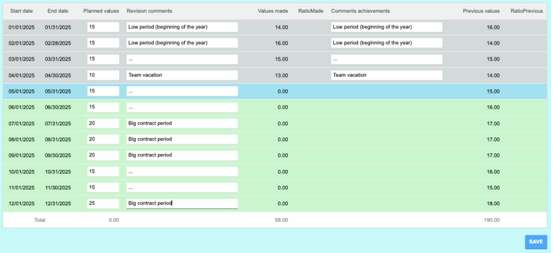Viewport: 551px width, 253px height.
Task: Click revision comment for 12/01/2025 row
Action: click(x=182, y=204)
